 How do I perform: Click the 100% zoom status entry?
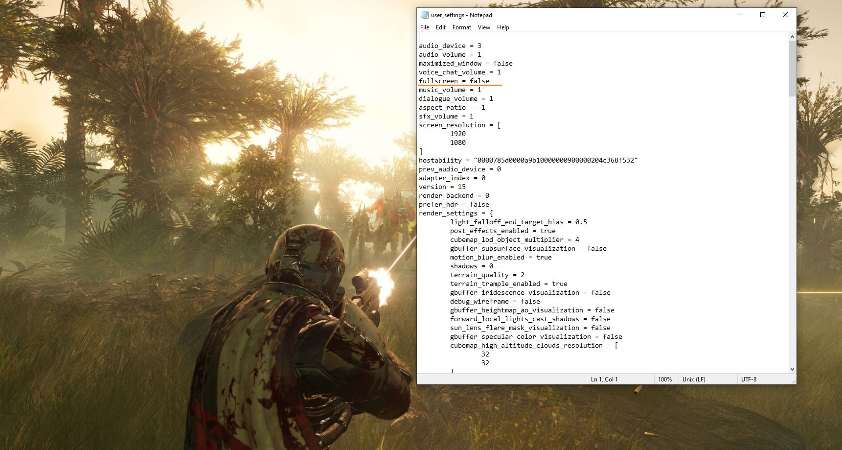pyautogui.click(x=665, y=379)
